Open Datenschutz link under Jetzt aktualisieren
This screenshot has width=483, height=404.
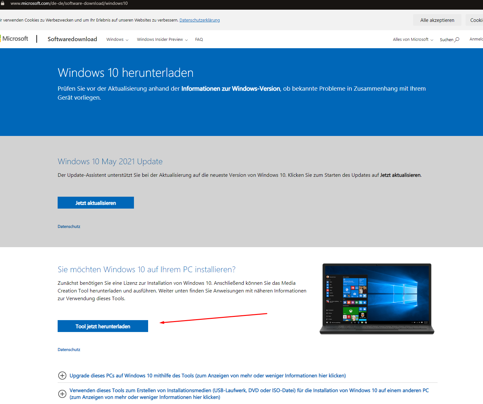click(x=69, y=226)
